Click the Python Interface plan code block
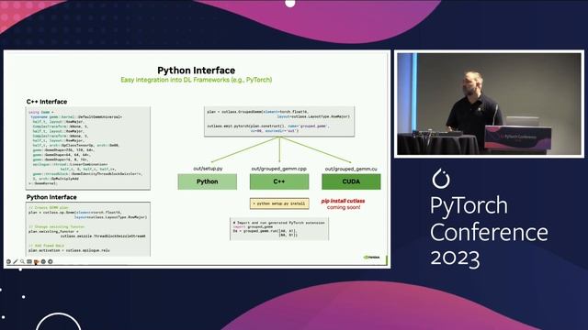Screen dimensions: 588x330 [88, 229]
